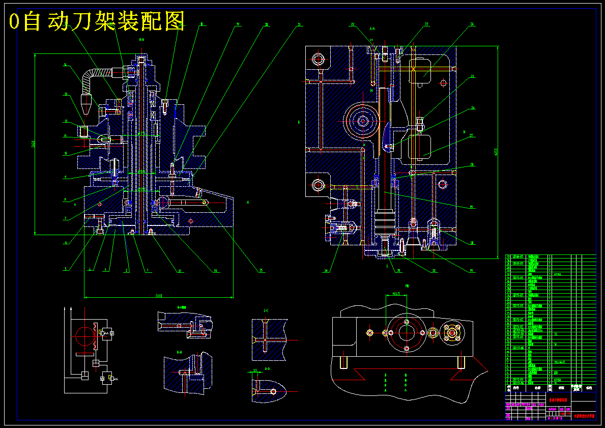Pick the 10 dimension beside section D-D

coord(255,371)
